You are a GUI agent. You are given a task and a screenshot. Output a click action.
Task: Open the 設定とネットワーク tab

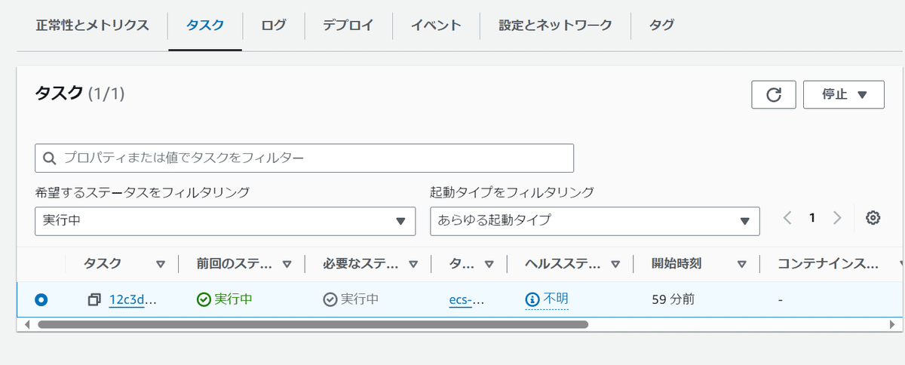(x=555, y=25)
